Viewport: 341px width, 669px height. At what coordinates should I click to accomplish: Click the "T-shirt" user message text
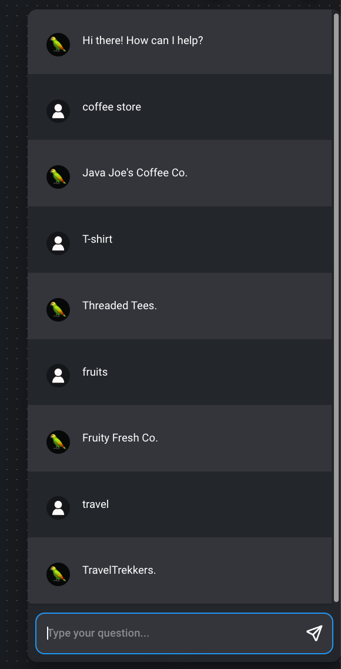pos(98,239)
